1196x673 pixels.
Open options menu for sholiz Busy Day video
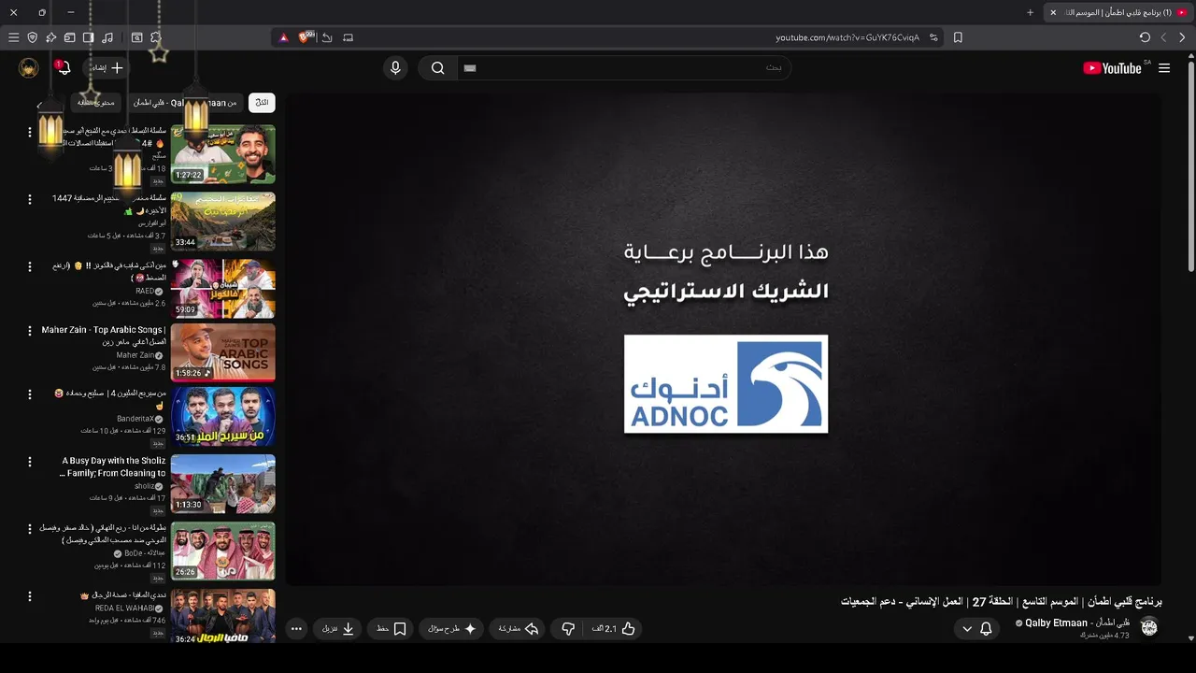point(30,461)
